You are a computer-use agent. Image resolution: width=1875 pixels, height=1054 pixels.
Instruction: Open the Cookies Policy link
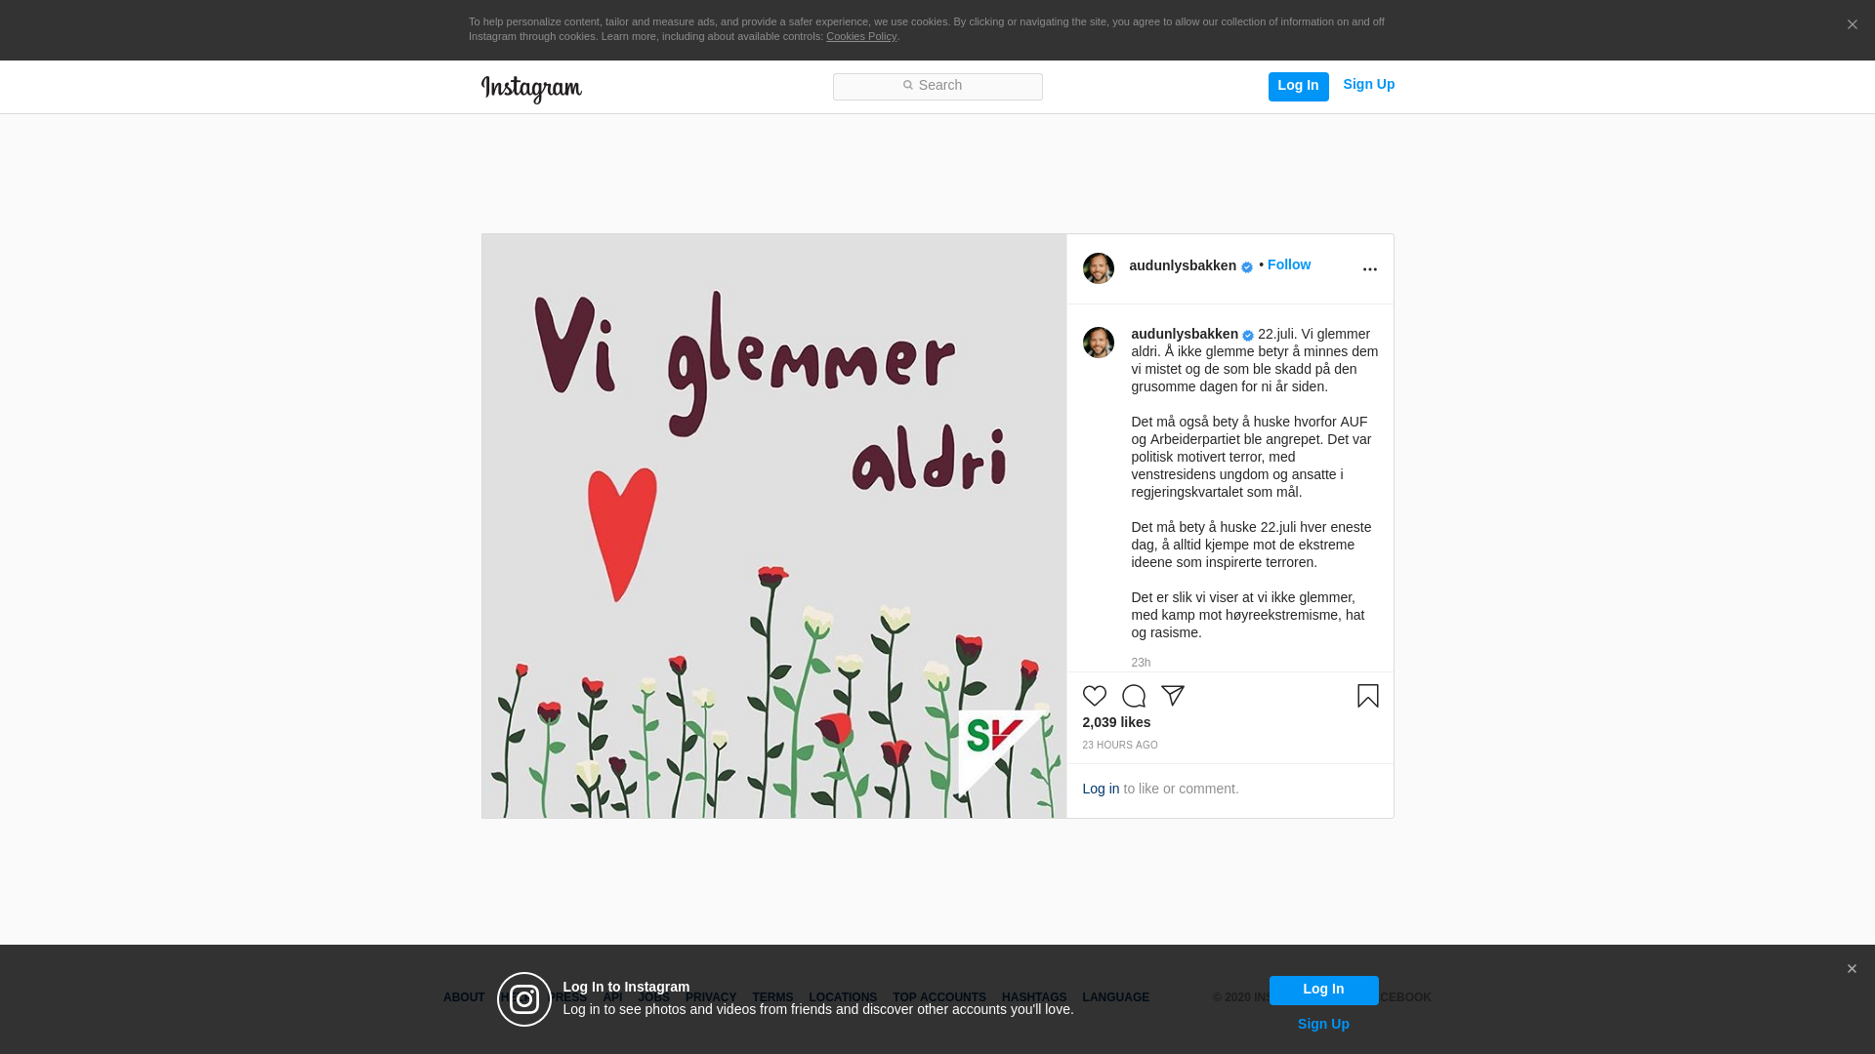[x=860, y=36]
